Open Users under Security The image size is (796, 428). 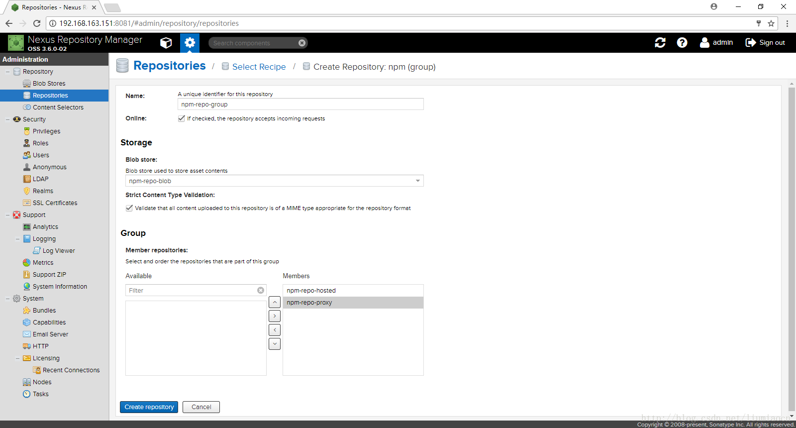click(41, 155)
